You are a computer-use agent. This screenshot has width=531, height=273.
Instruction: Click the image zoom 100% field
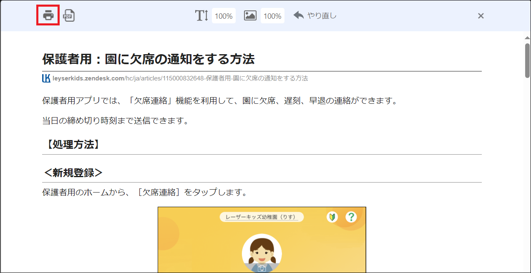tap(272, 15)
